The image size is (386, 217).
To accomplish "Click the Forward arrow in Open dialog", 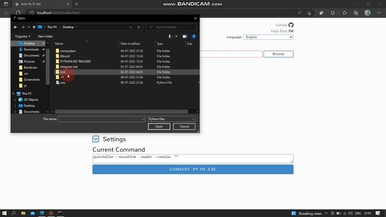I will (x=23, y=27).
